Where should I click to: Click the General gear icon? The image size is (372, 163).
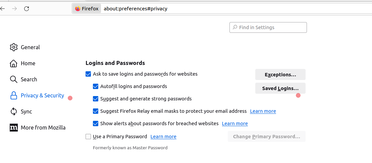point(13,47)
